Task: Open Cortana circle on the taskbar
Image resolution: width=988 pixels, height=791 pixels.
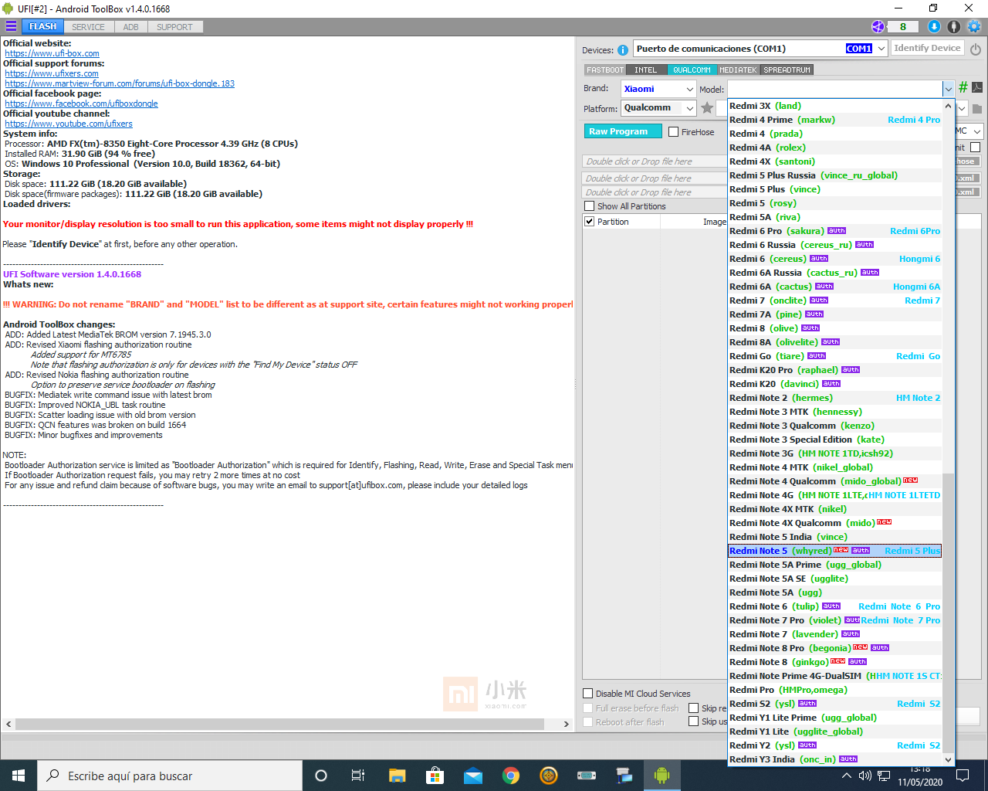Action: [x=321, y=776]
